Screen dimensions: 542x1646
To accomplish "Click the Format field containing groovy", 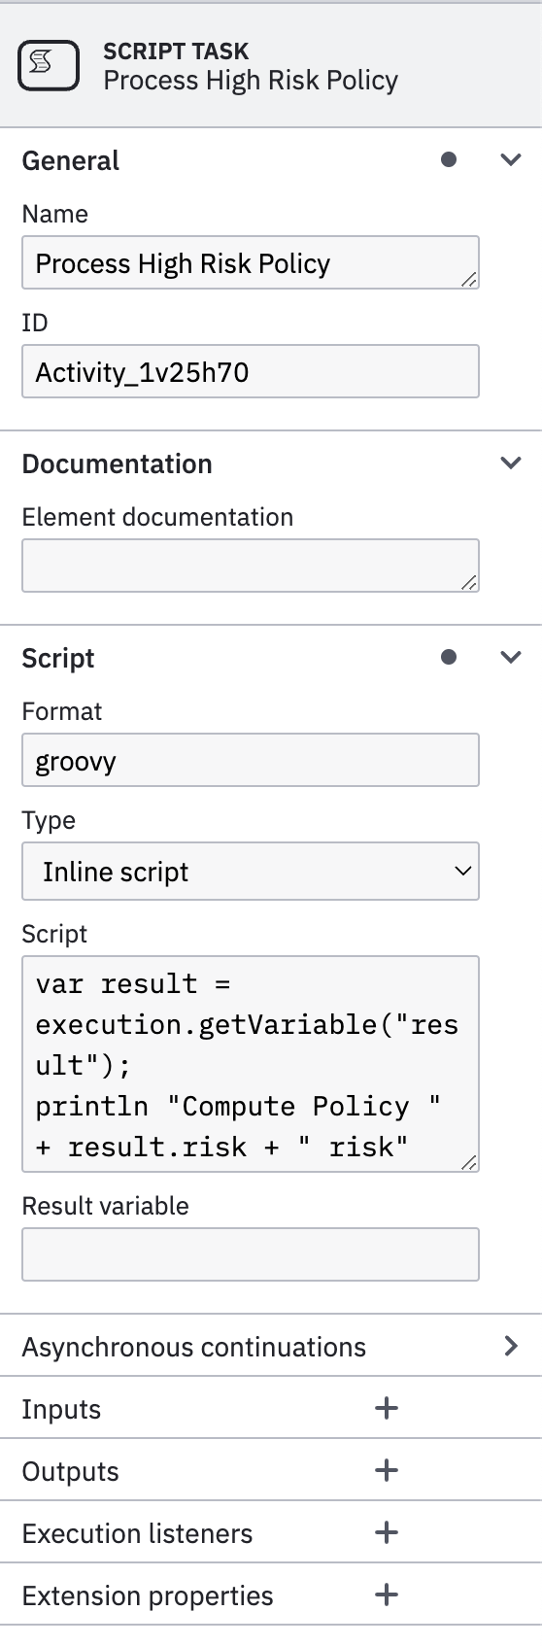I will pos(251,760).
